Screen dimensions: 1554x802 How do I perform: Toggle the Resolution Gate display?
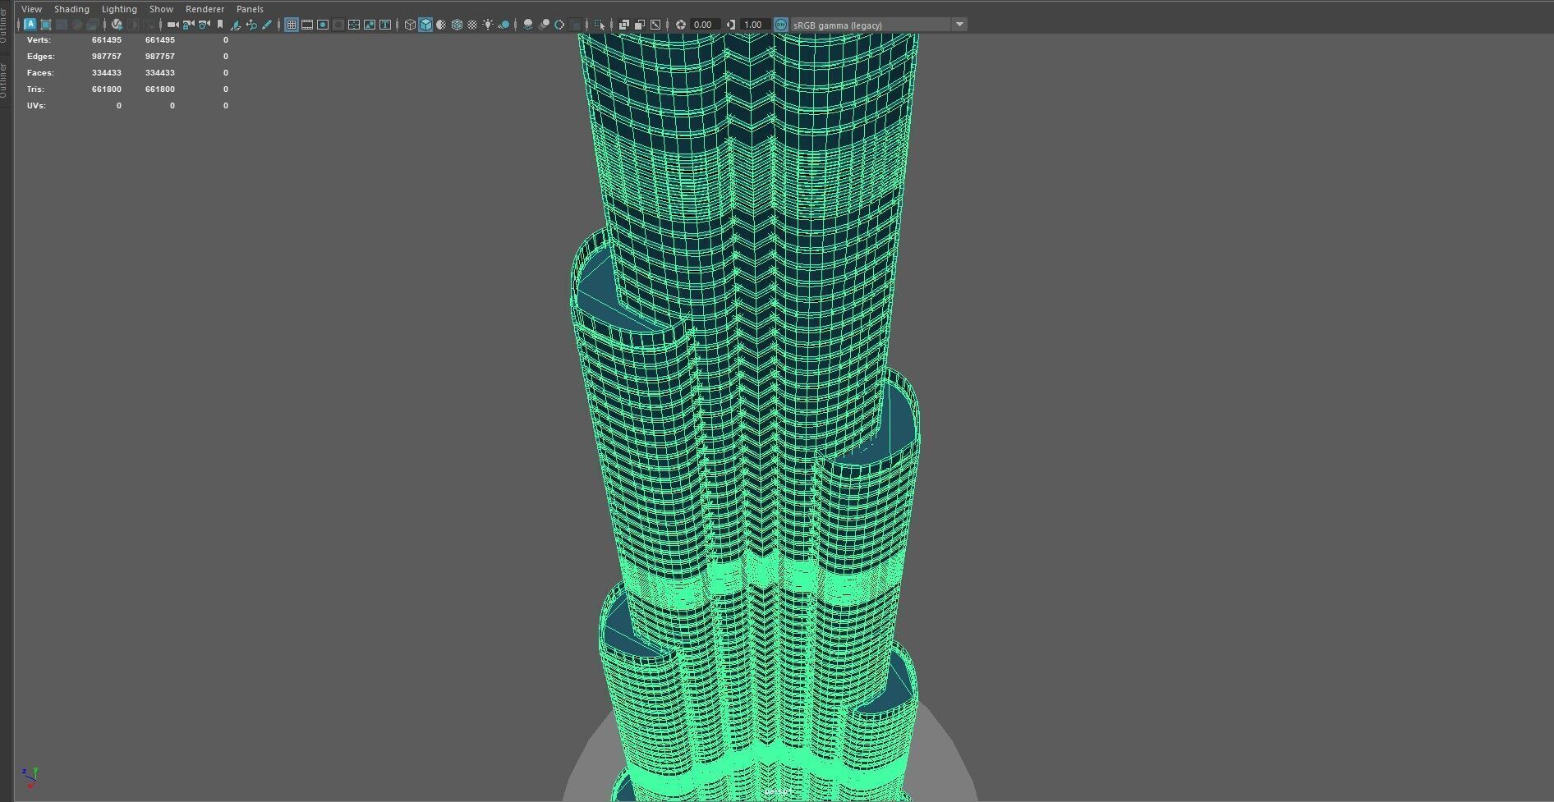(x=323, y=25)
